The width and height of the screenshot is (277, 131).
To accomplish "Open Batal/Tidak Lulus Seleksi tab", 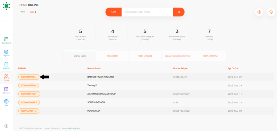I will pyautogui.click(x=178, y=56).
